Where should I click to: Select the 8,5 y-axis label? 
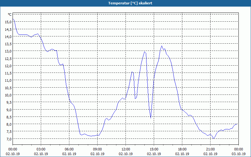coord(9,117)
